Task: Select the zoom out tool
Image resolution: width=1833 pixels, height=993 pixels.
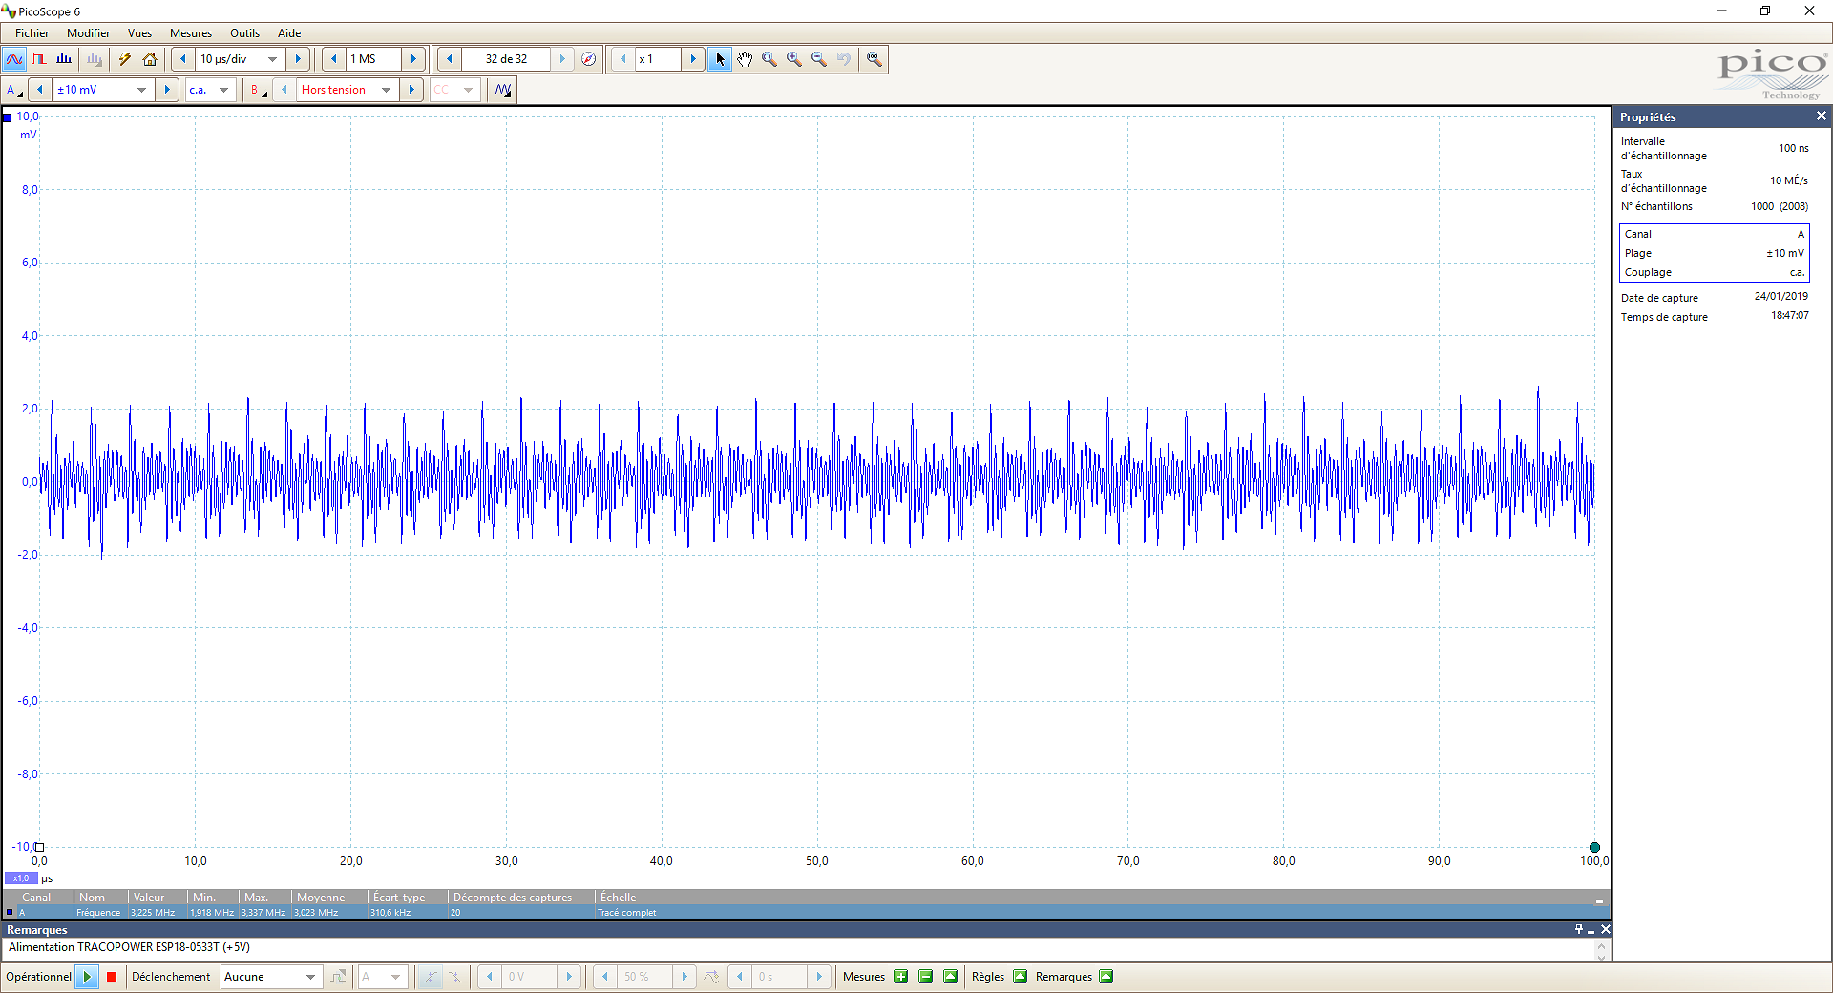Action: [x=819, y=59]
